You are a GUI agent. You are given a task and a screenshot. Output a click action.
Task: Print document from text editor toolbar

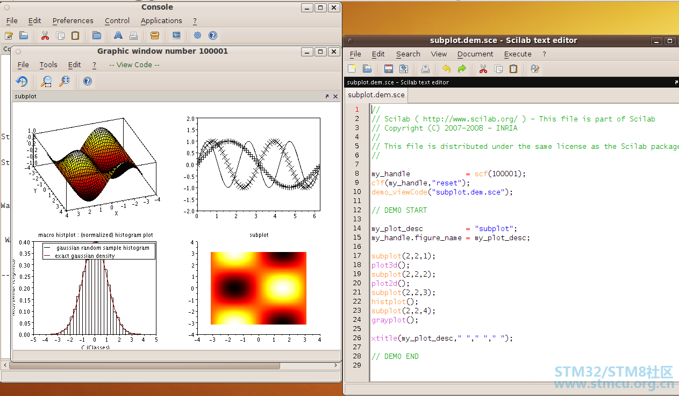(x=425, y=69)
